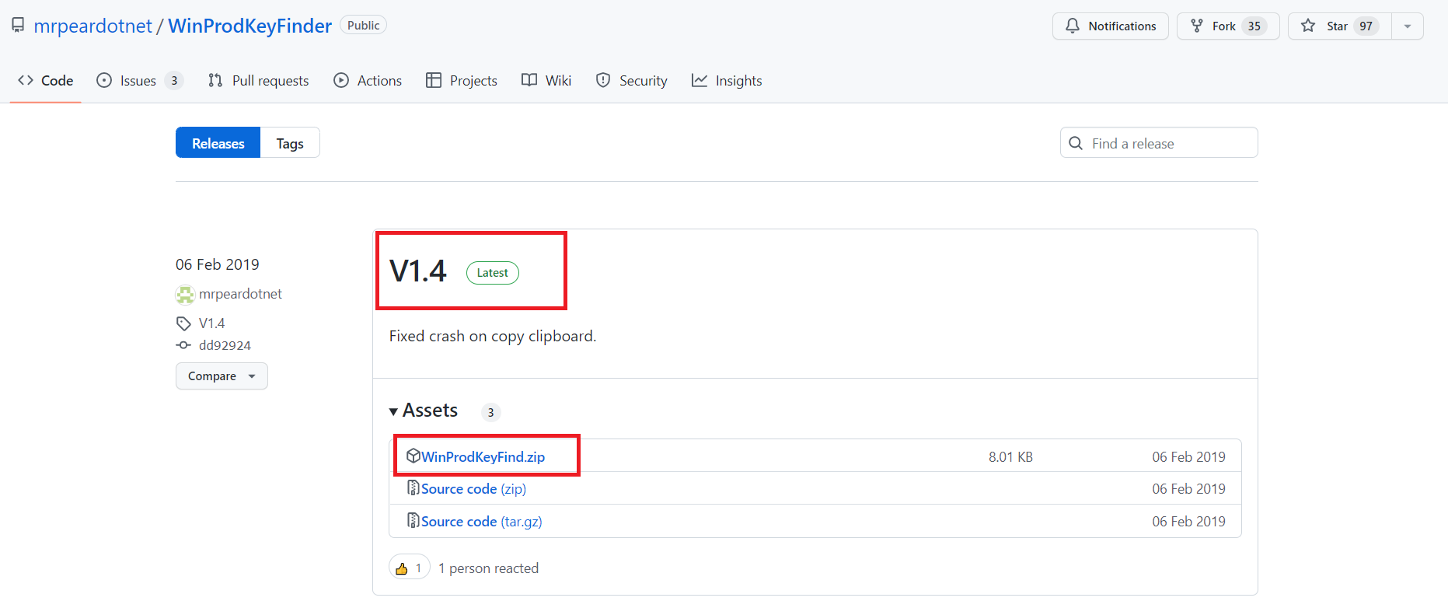
Task: Open the Wiki tab
Action: point(546,81)
